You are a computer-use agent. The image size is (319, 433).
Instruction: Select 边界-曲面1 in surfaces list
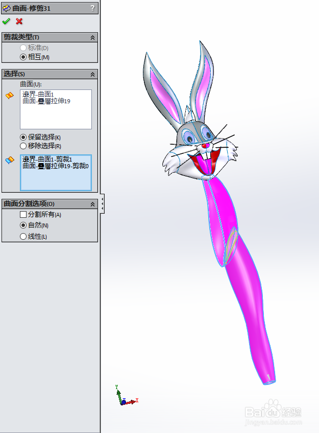click(x=38, y=95)
